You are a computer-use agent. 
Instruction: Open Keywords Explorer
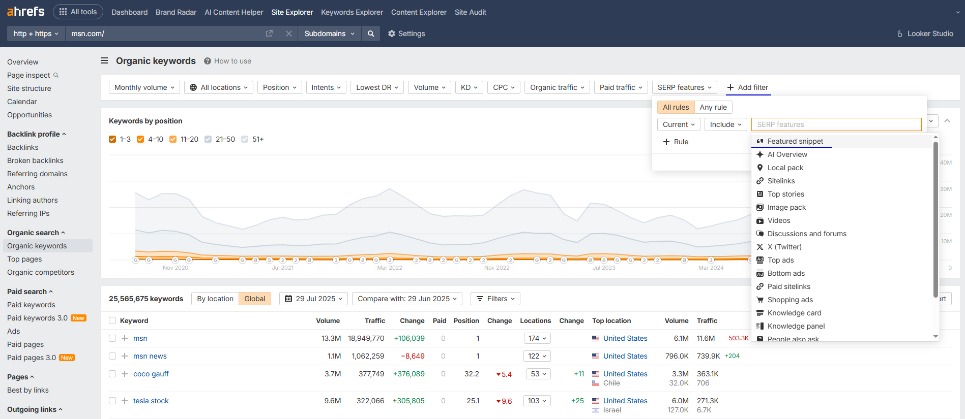coord(352,12)
